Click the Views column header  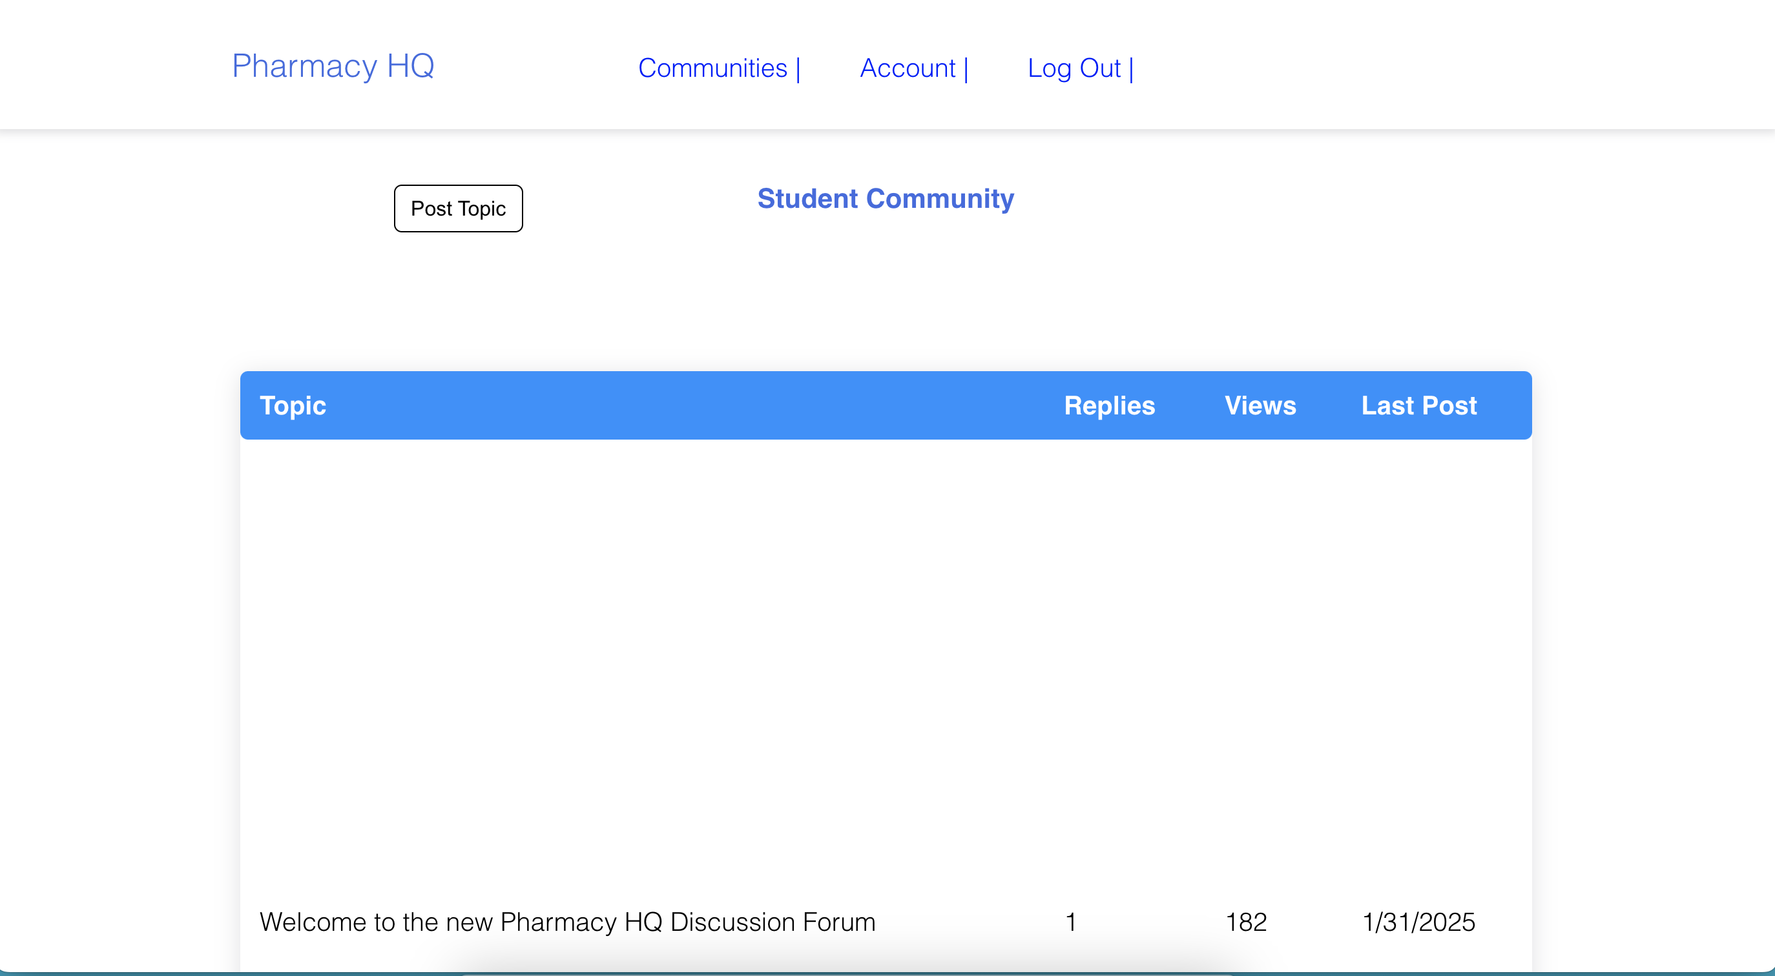[x=1260, y=405]
